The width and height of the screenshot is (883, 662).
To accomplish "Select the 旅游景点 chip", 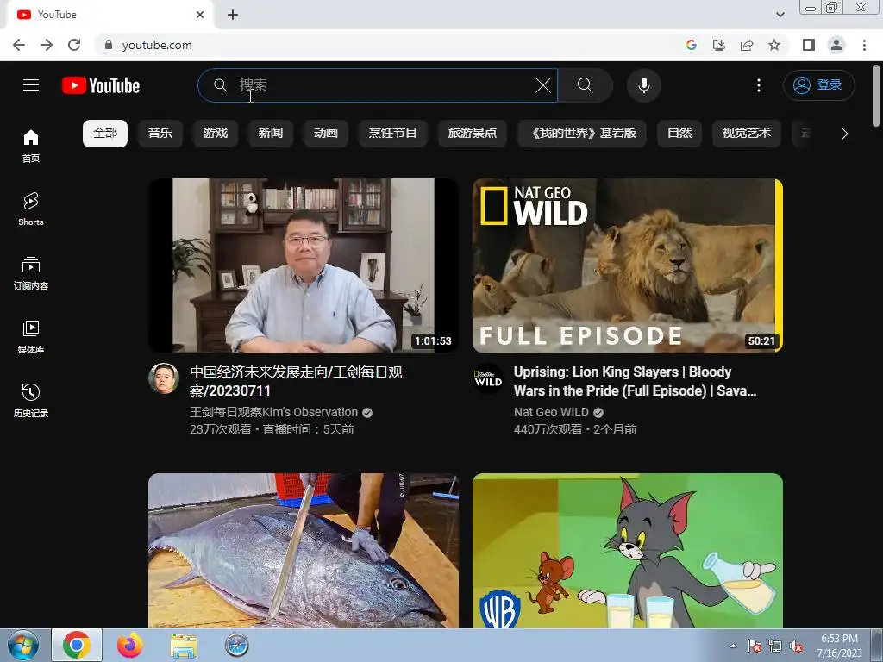I will tap(472, 134).
